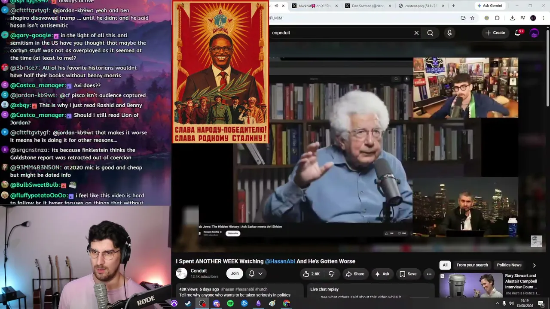Show more filter chips with the arrow

534,265
